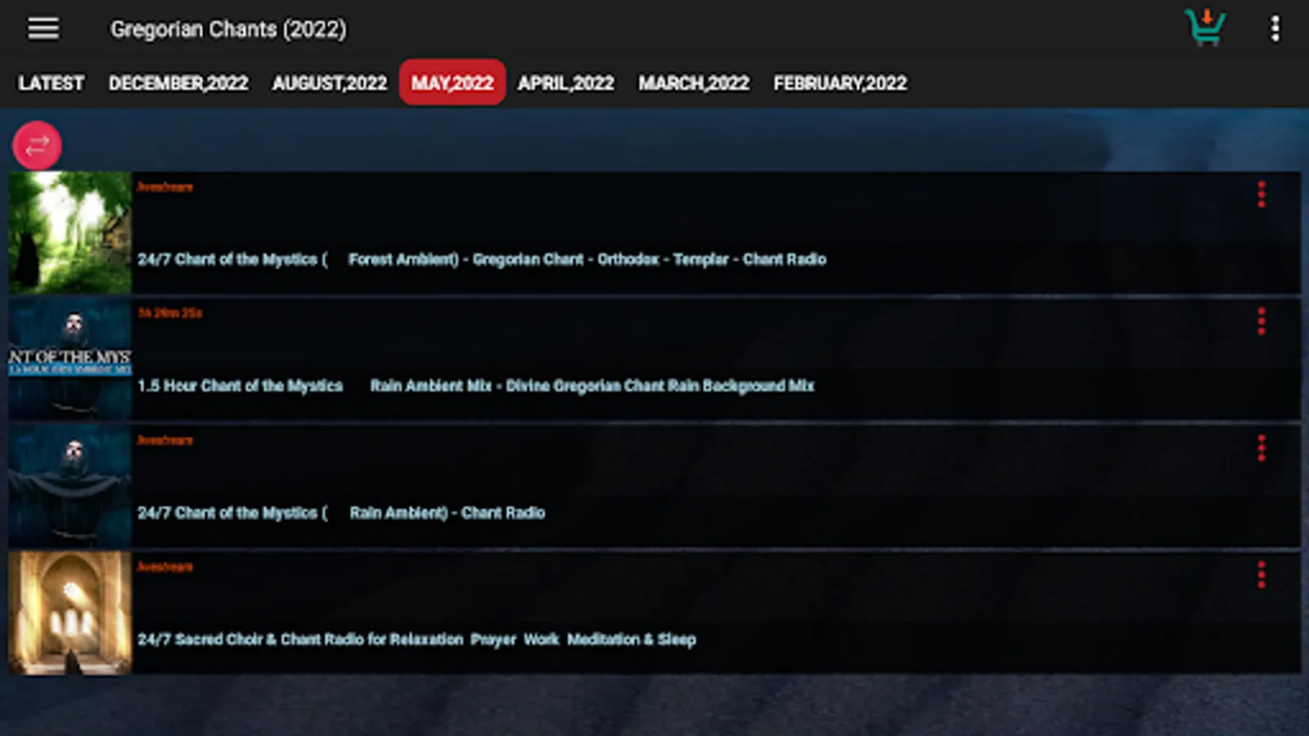The height and width of the screenshot is (736, 1309).
Task: Open the cathedral interior thumbnail
Action: click(70, 613)
